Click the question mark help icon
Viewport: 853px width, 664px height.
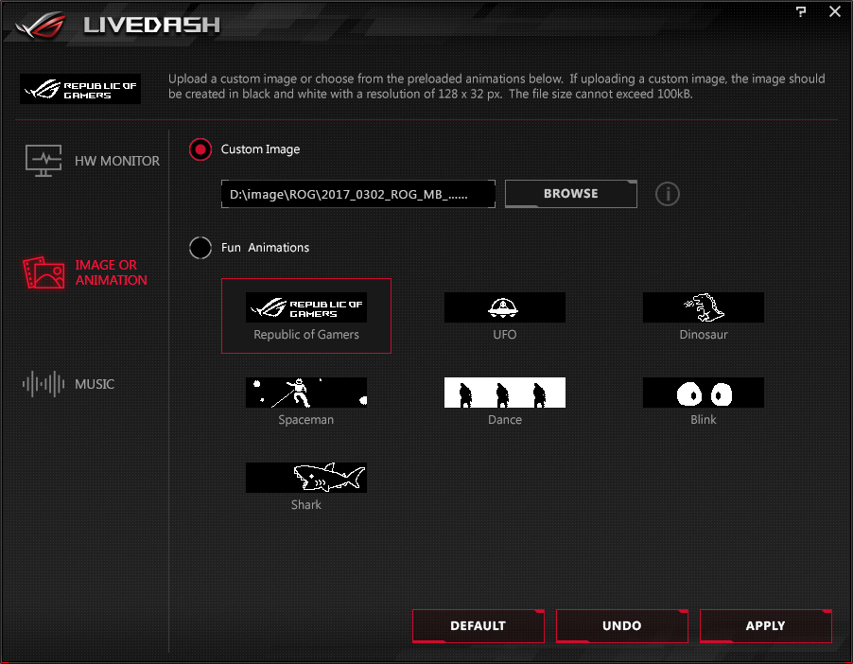click(x=801, y=11)
